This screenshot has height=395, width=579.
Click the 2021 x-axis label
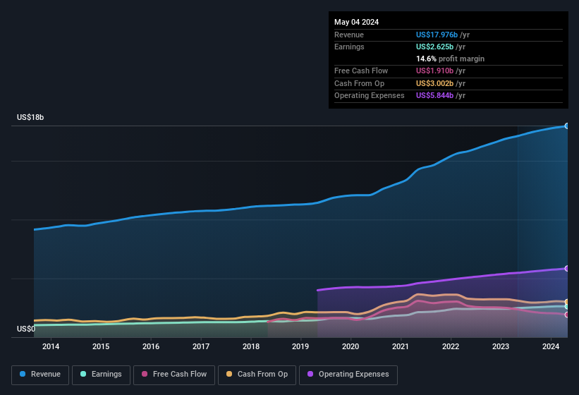401,346
